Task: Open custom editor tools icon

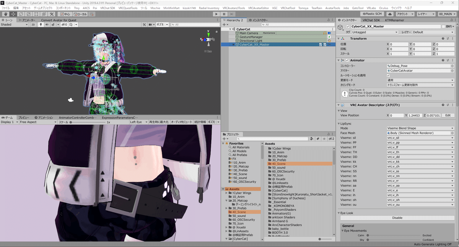Action: [x=52, y=14]
